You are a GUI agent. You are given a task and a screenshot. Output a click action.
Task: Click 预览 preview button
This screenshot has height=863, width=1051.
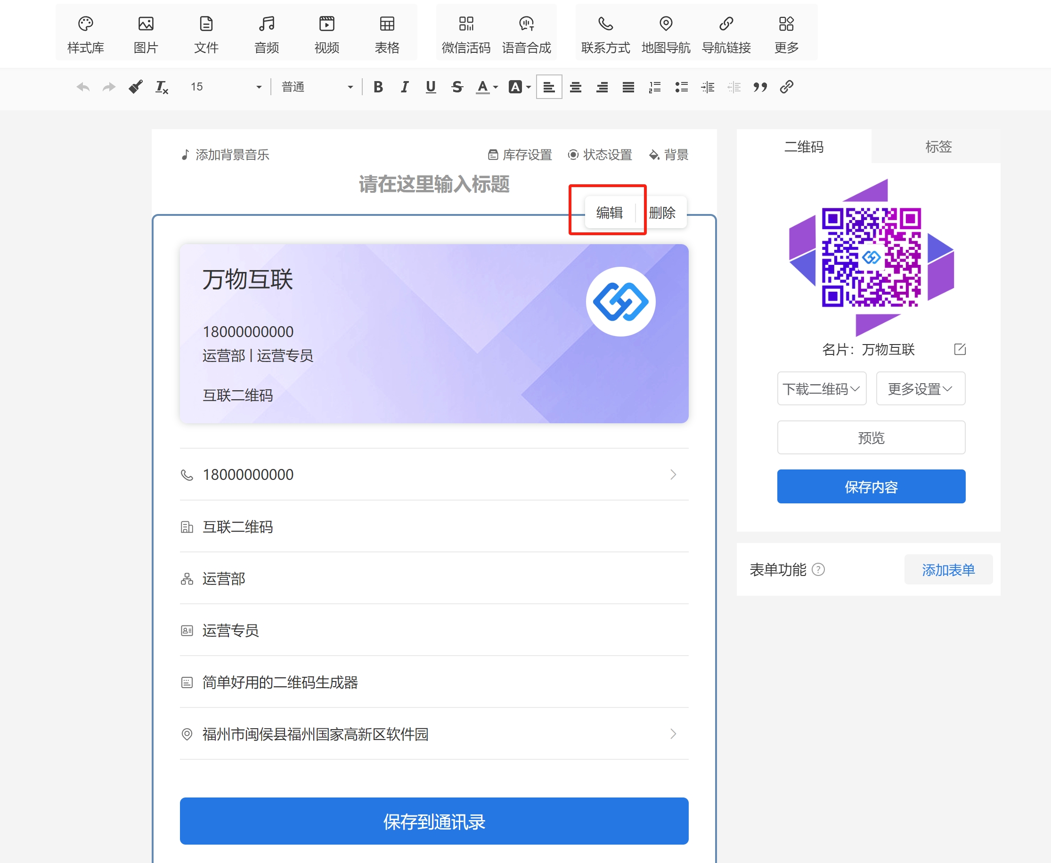point(871,437)
